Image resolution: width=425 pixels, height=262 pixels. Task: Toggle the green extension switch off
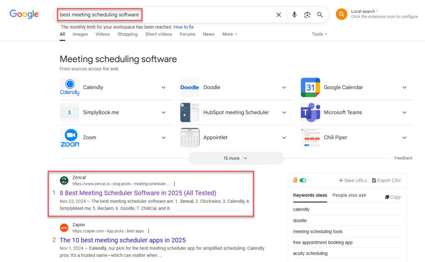pyautogui.click(x=303, y=180)
